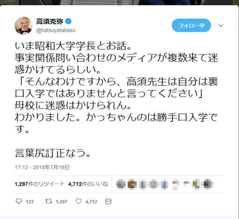
Task: Click the 1,297 retweet count number
Action: pyautogui.click(x=61, y=202)
